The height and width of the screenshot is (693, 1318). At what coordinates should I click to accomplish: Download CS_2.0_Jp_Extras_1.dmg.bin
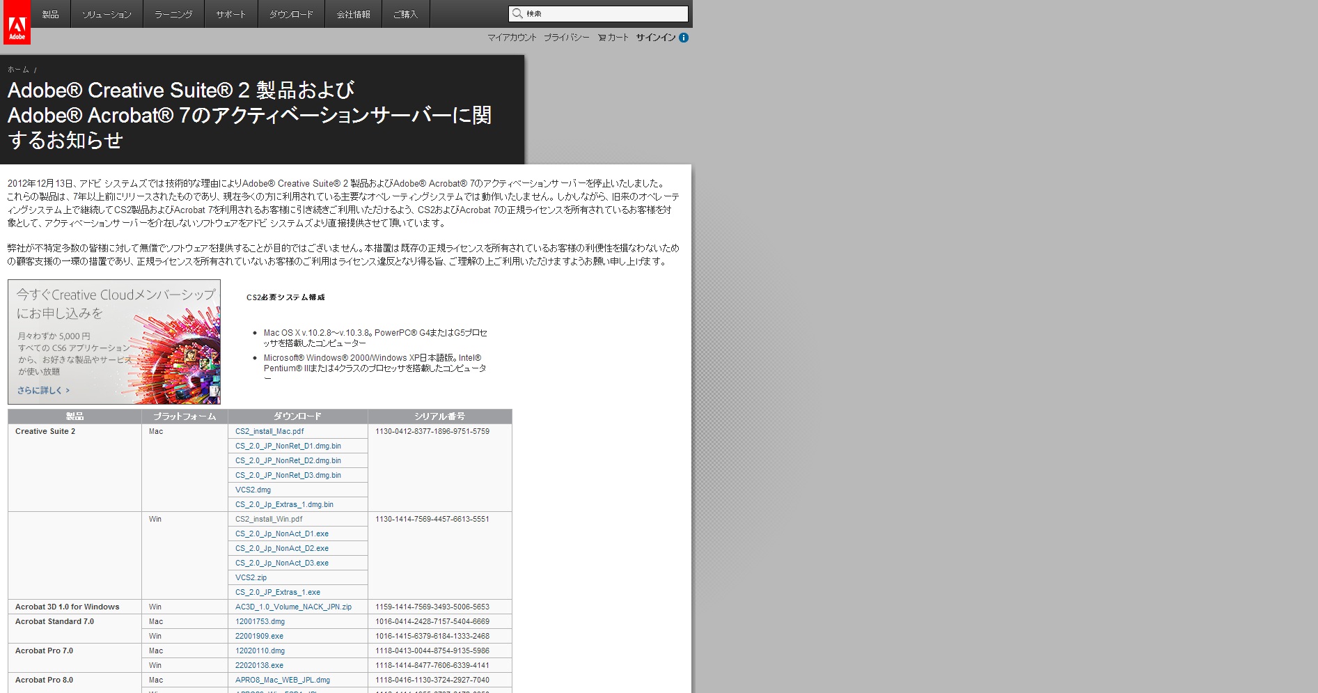pyautogui.click(x=284, y=505)
